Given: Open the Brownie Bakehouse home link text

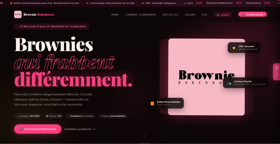Looking at the screenshot, I should pos(39,15).
